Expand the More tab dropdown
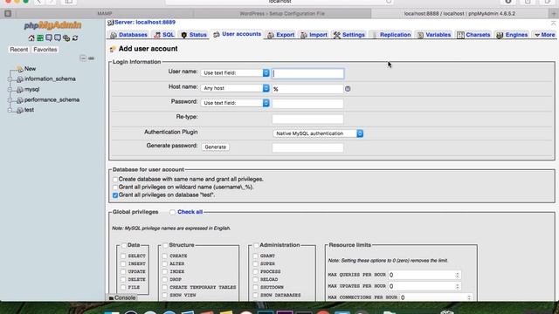 [545, 35]
